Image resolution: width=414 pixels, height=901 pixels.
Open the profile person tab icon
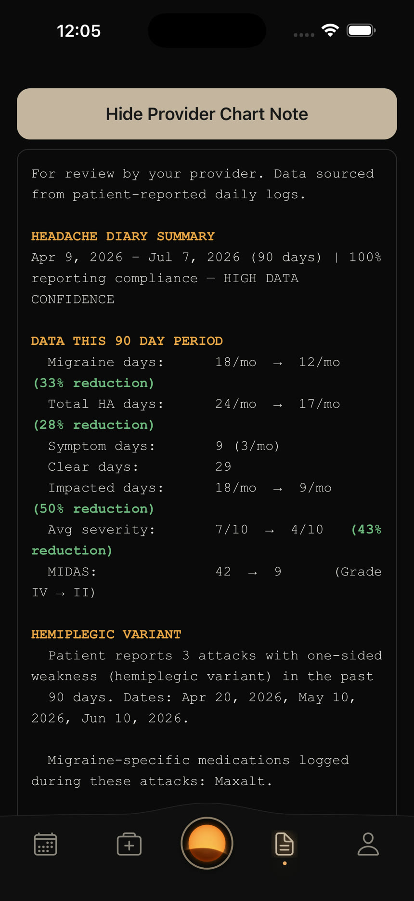(x=368, y=844)
